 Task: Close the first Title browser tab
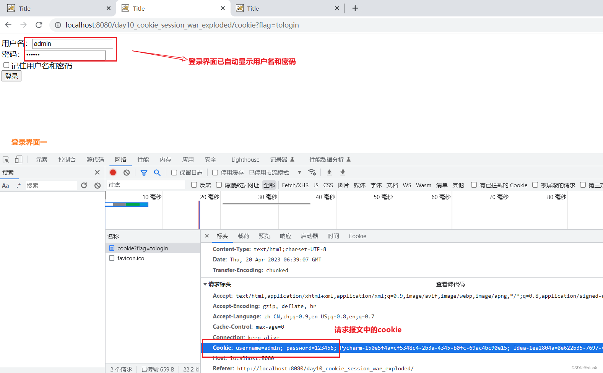(109, 8)
